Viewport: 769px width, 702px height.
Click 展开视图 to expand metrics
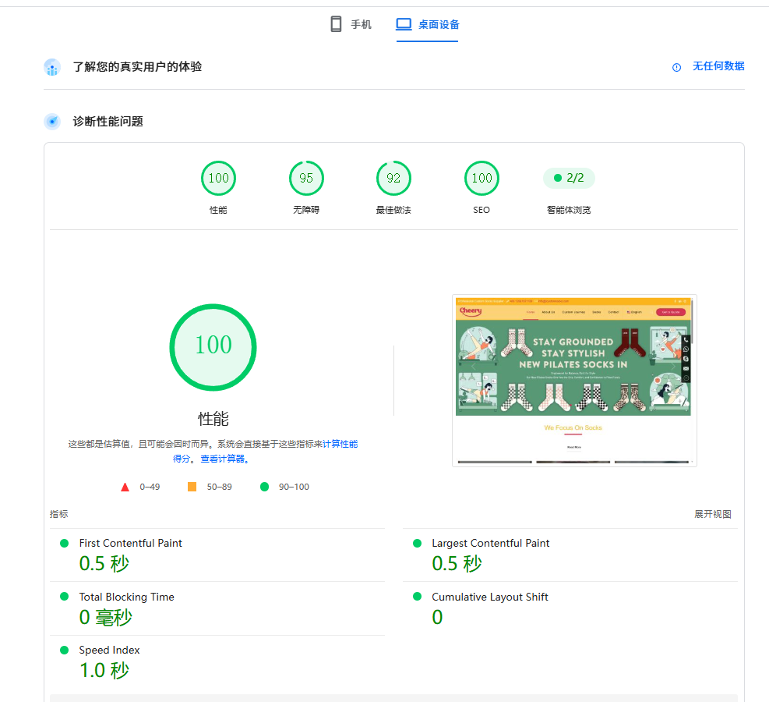point(712,514)
